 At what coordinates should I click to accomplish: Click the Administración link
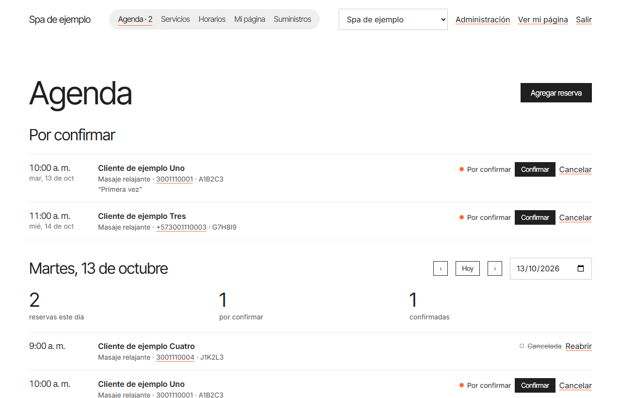483,19
